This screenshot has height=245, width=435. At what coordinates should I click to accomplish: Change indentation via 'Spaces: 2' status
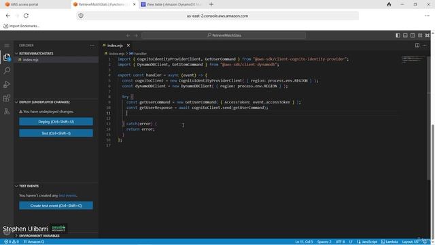(x=324, y=242)
